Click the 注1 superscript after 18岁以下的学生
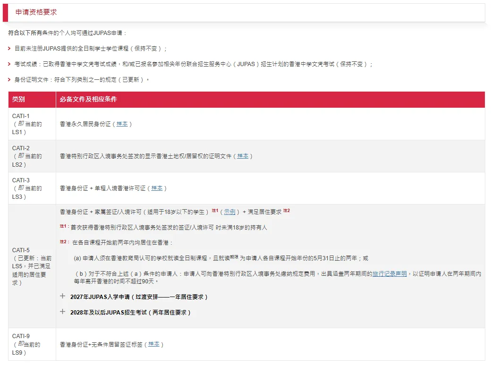491x366 pixels. point(215,211)
